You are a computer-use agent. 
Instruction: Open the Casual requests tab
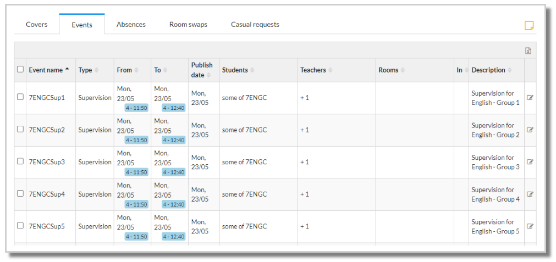tap(255, 24)
